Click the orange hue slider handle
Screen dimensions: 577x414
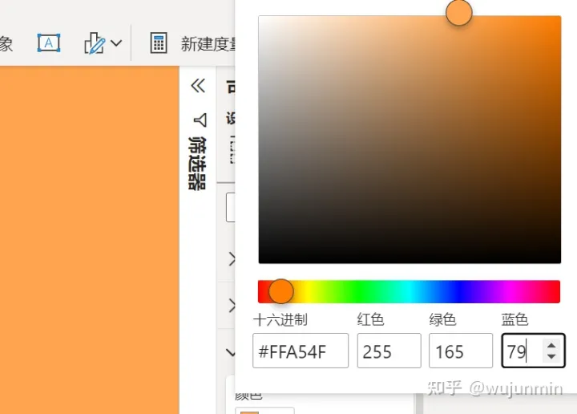pyautogui.click(x=281, y=291)
